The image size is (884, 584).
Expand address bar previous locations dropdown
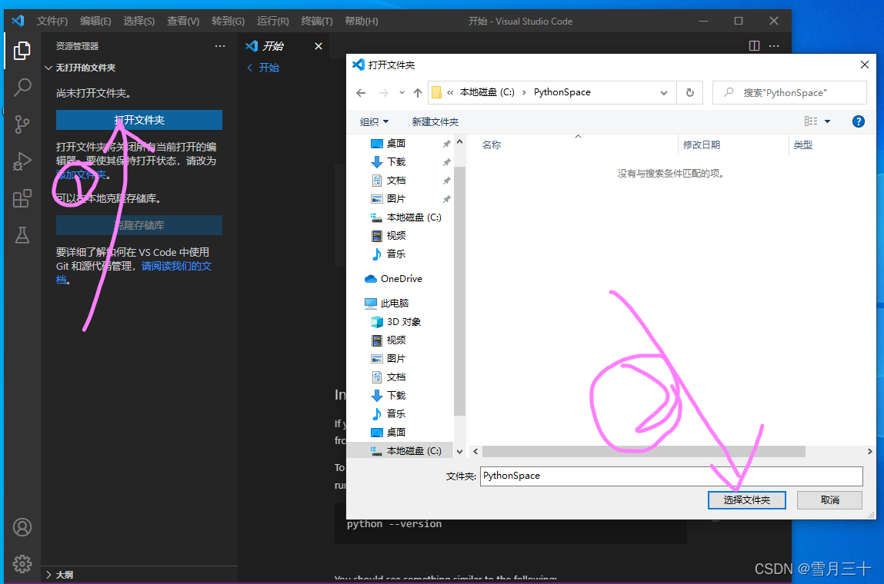pyautogui.click(x=663, y=93)
